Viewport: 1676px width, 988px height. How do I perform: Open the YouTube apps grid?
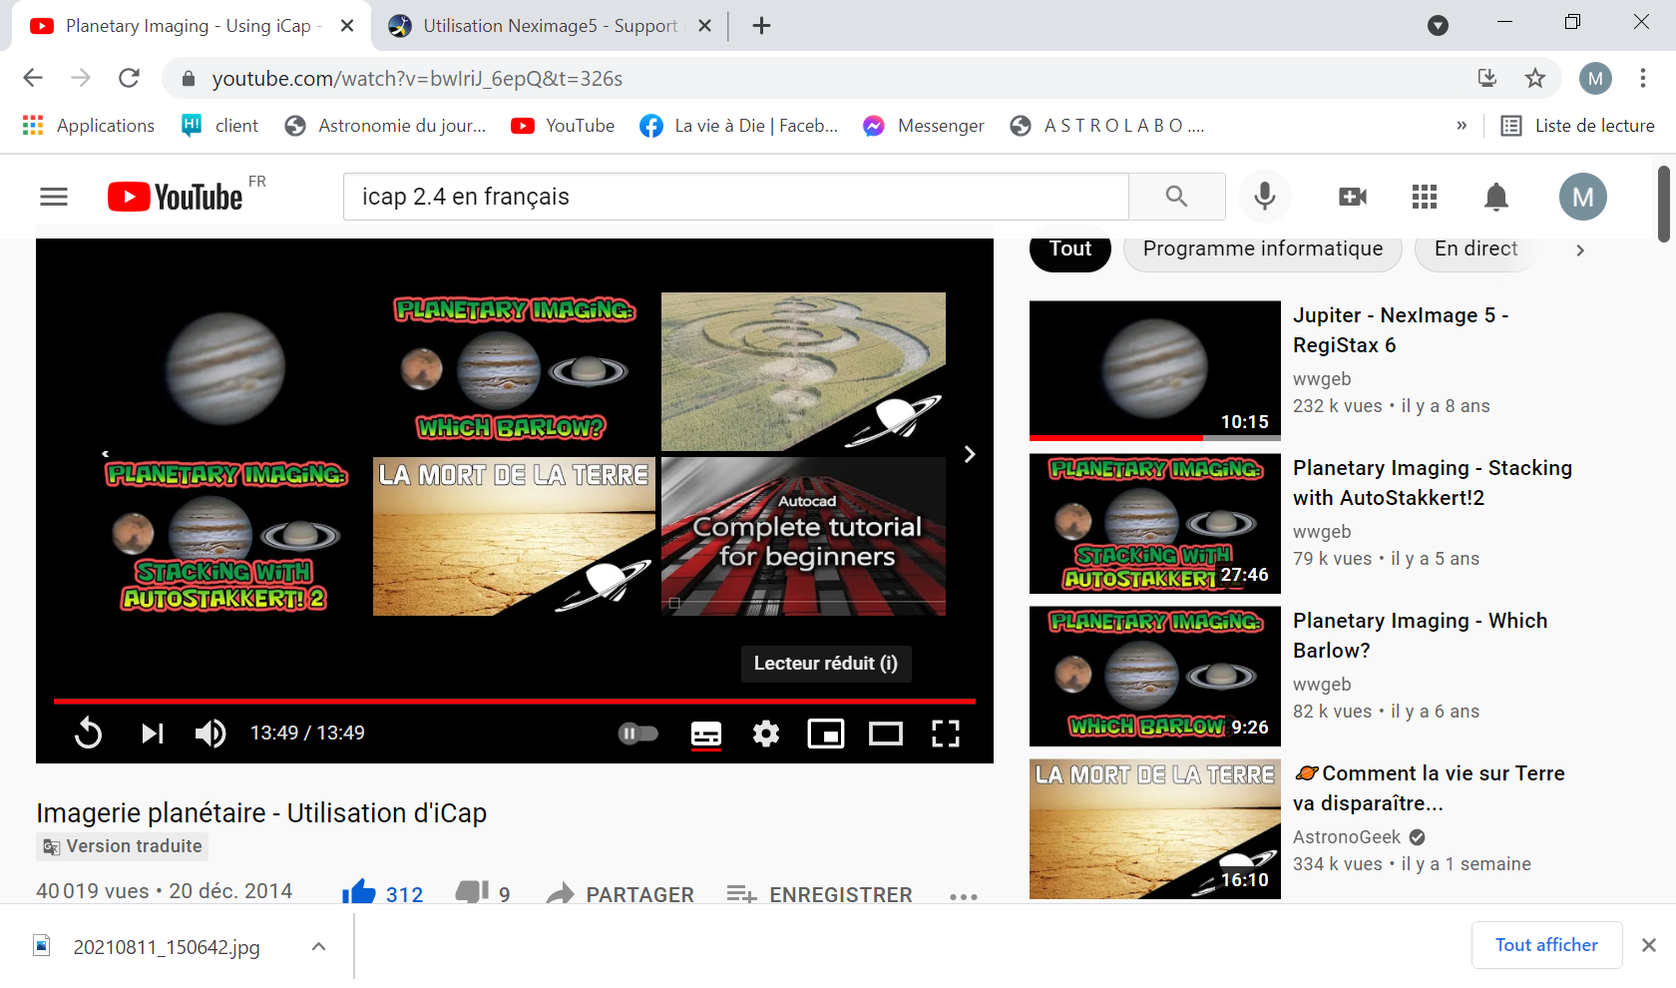pos(1425,197)
